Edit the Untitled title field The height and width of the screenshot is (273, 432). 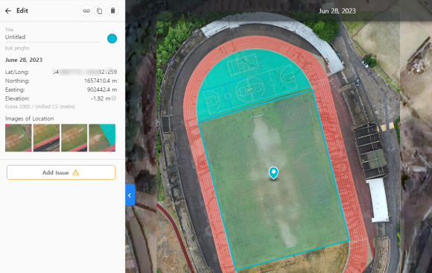(x=52, y=37)
